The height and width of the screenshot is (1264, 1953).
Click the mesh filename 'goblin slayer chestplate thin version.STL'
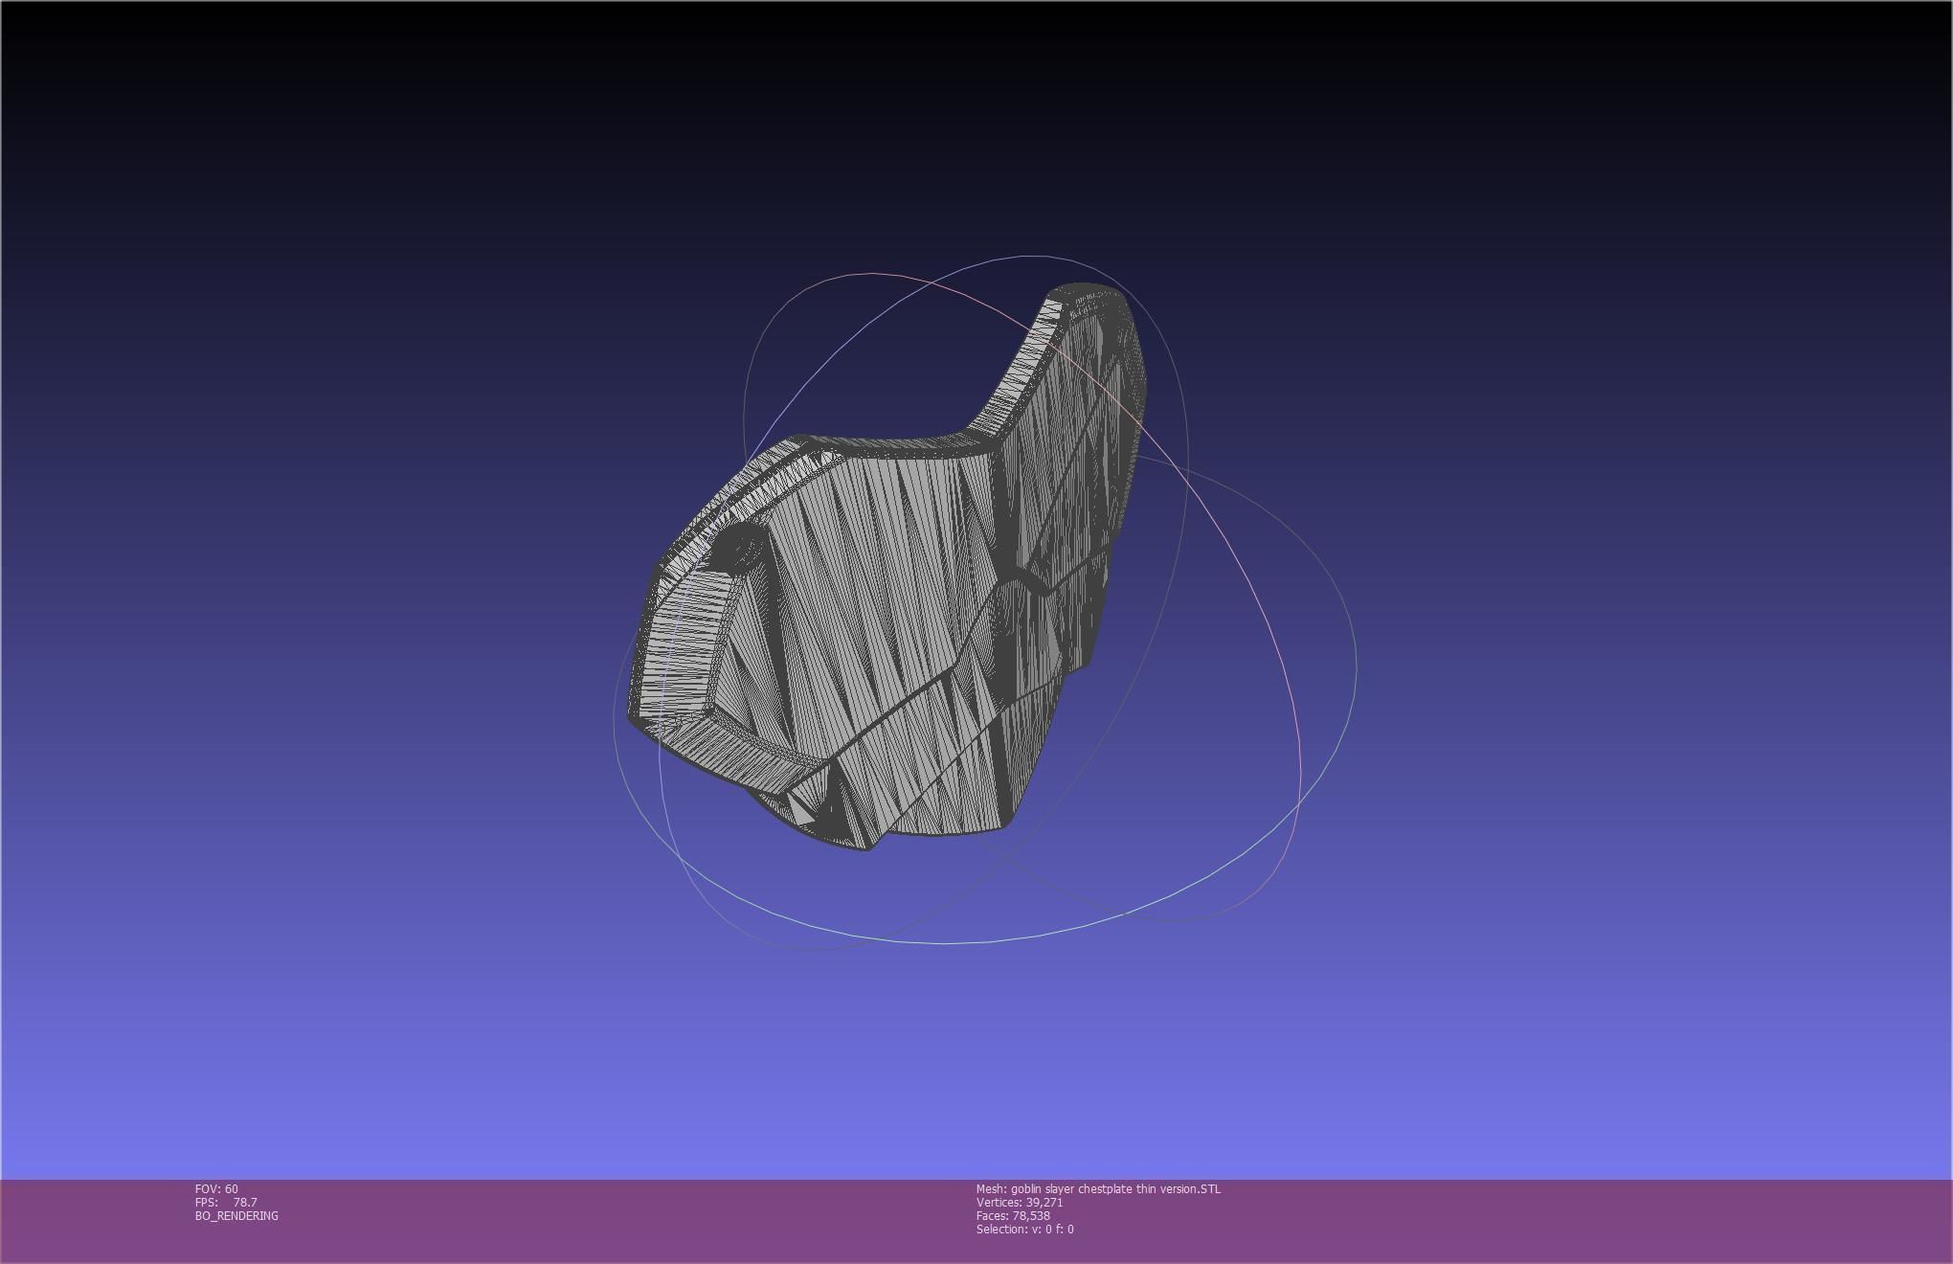pos(1115,1188)
